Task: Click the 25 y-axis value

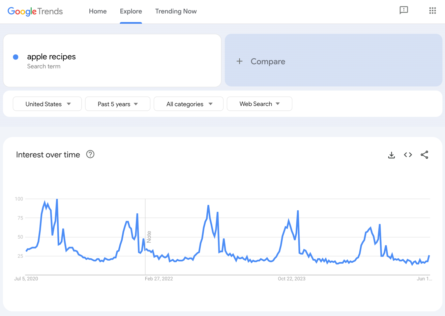Action: (20, 256)
